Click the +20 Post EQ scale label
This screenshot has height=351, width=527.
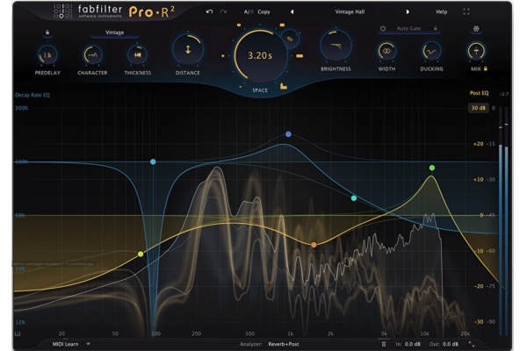479,144
